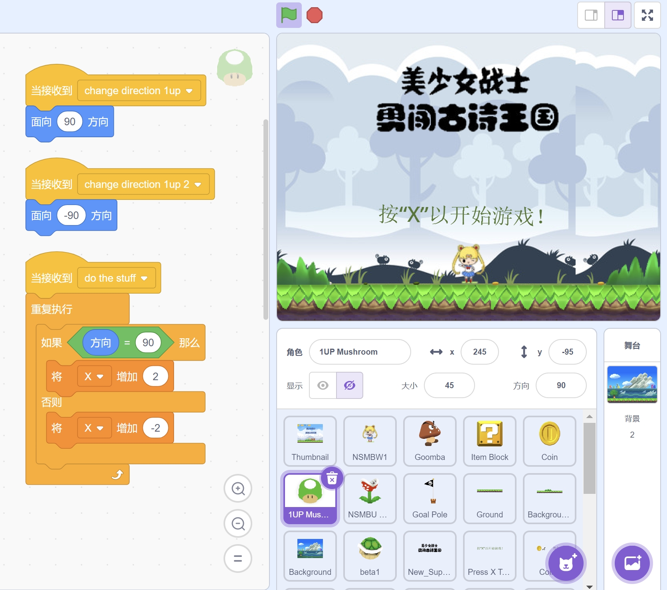Show the sprite with the eye icon
Screen dimensions: 667x590
point(323,385)
